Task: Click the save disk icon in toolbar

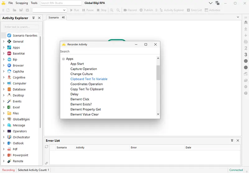Action: [27, 10]
